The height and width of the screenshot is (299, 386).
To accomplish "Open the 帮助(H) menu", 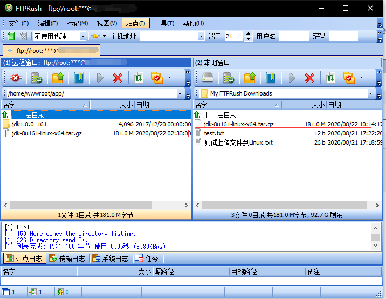I will point(193,23).
